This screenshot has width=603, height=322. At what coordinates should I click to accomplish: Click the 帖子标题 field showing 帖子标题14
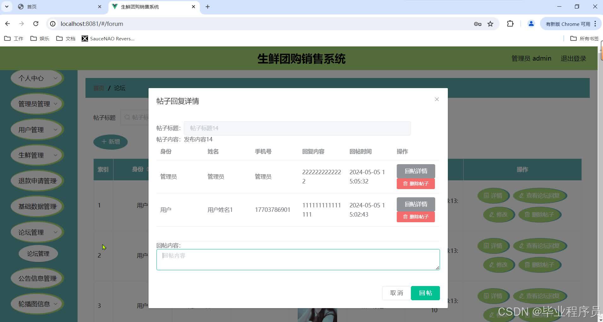pos(297,128)
